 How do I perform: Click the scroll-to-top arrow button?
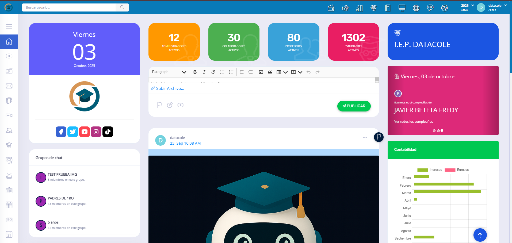click(480, 235)
